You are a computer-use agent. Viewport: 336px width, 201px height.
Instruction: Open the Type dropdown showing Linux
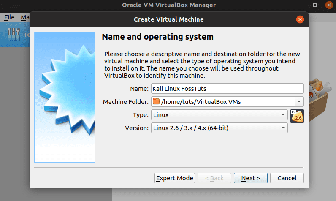tap(219, 114)
